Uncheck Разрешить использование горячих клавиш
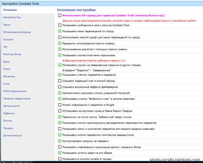Image resolution: width=203 pixels, height=163 pixels. (60, 43)
